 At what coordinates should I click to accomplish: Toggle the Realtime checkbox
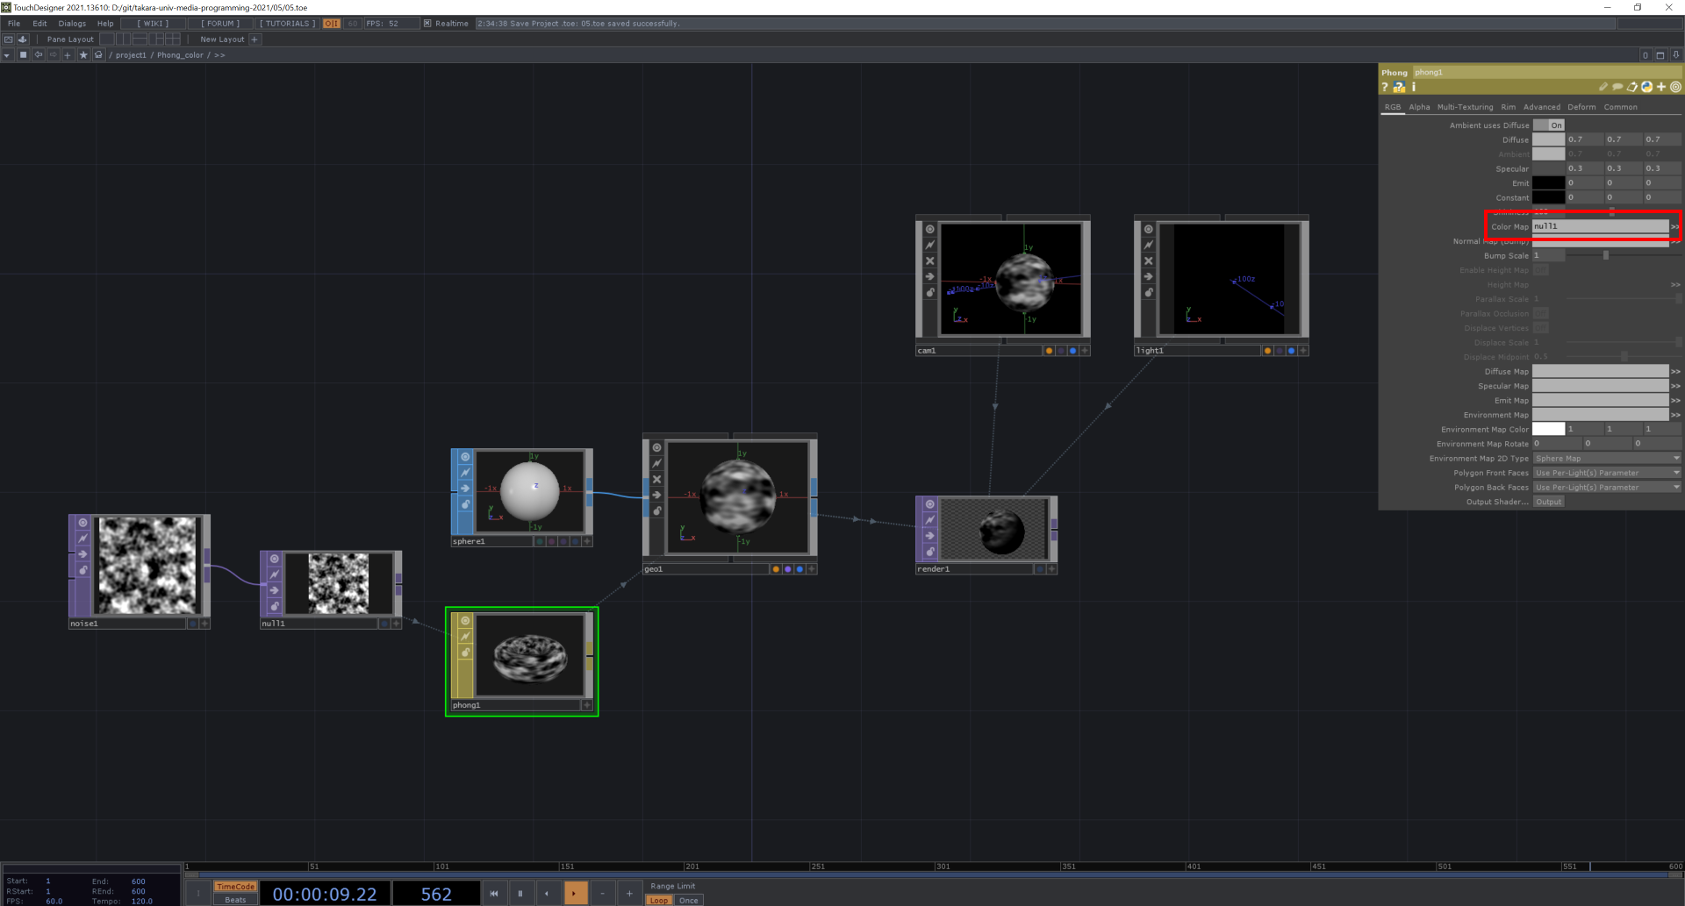coord(427,24)
